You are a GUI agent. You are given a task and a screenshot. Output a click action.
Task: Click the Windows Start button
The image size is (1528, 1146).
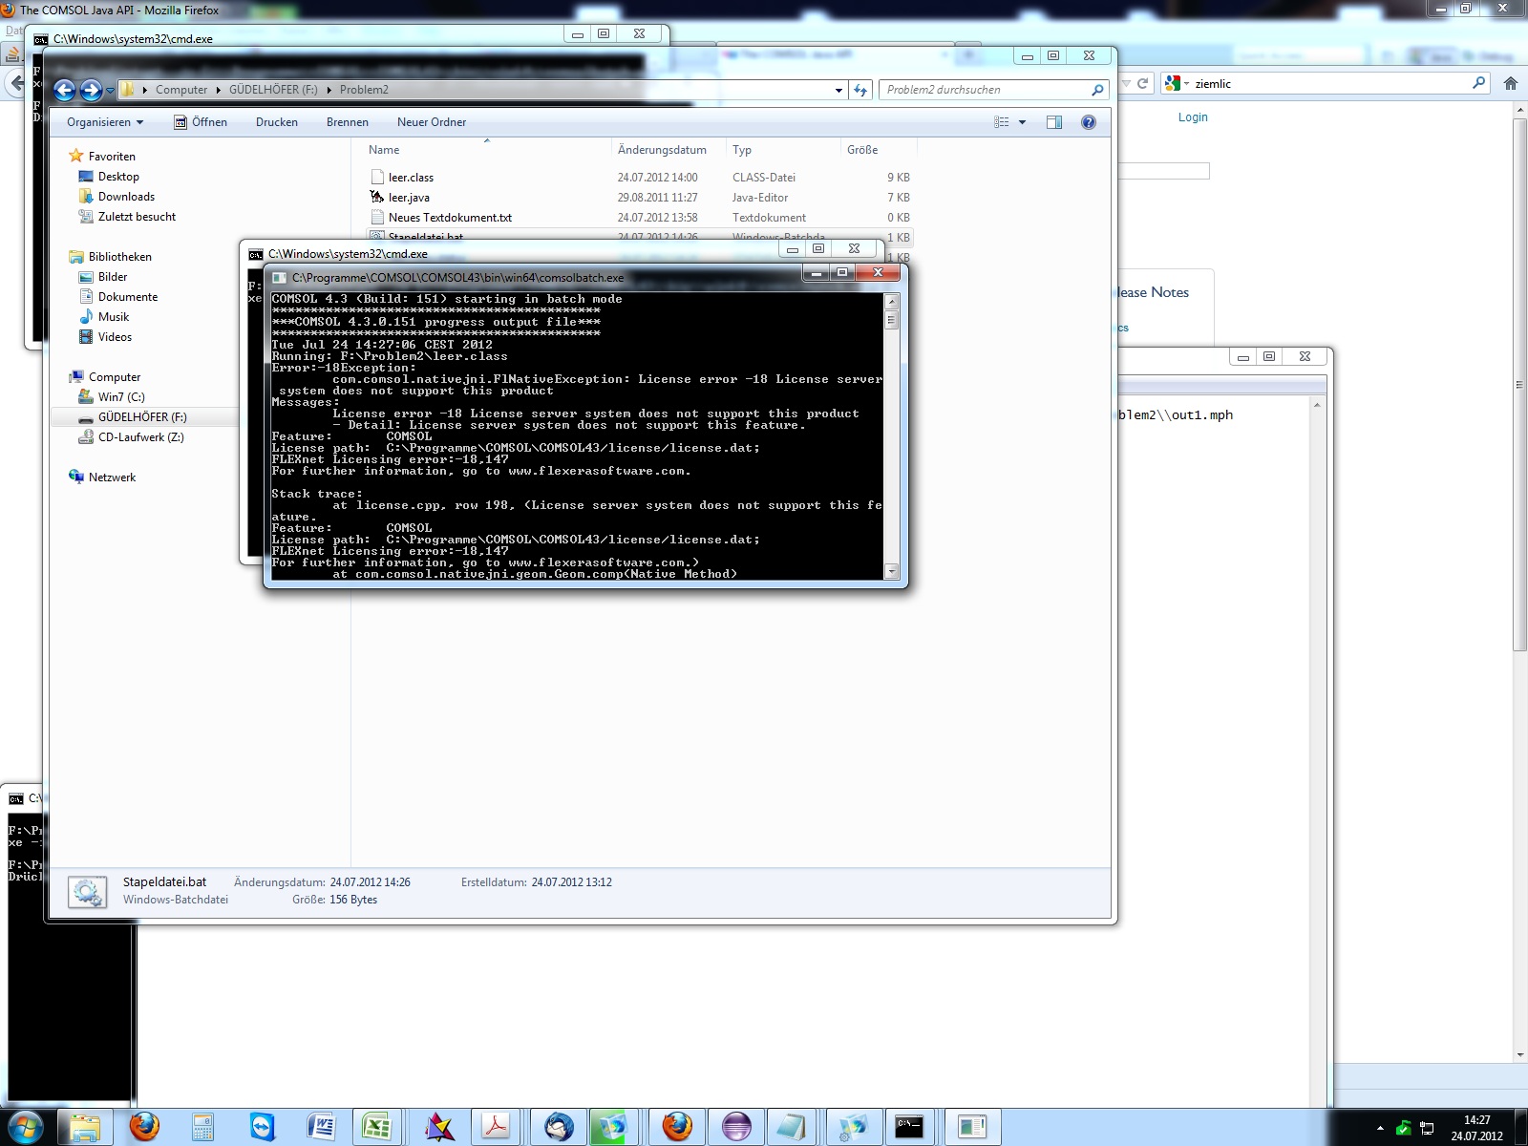(26, 1127)
